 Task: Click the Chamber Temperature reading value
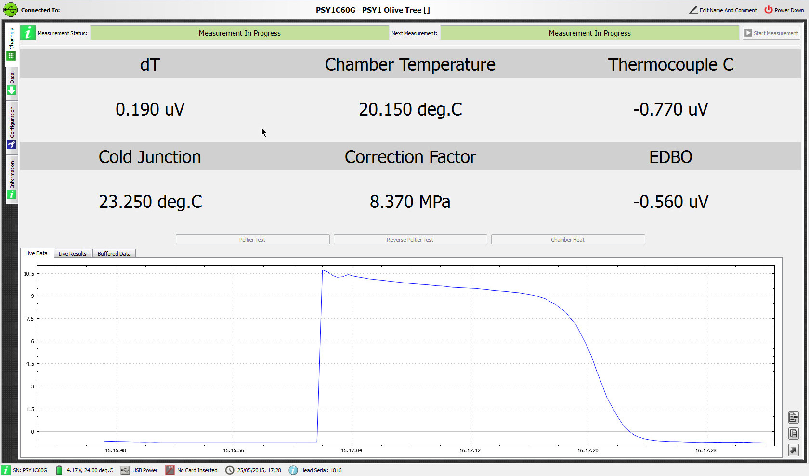click(410, 110)
